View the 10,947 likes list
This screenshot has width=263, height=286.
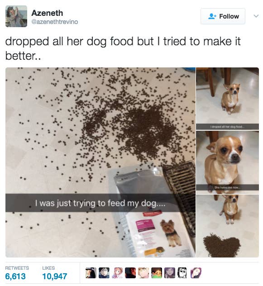pyautogui.click(x=55, y=273)
